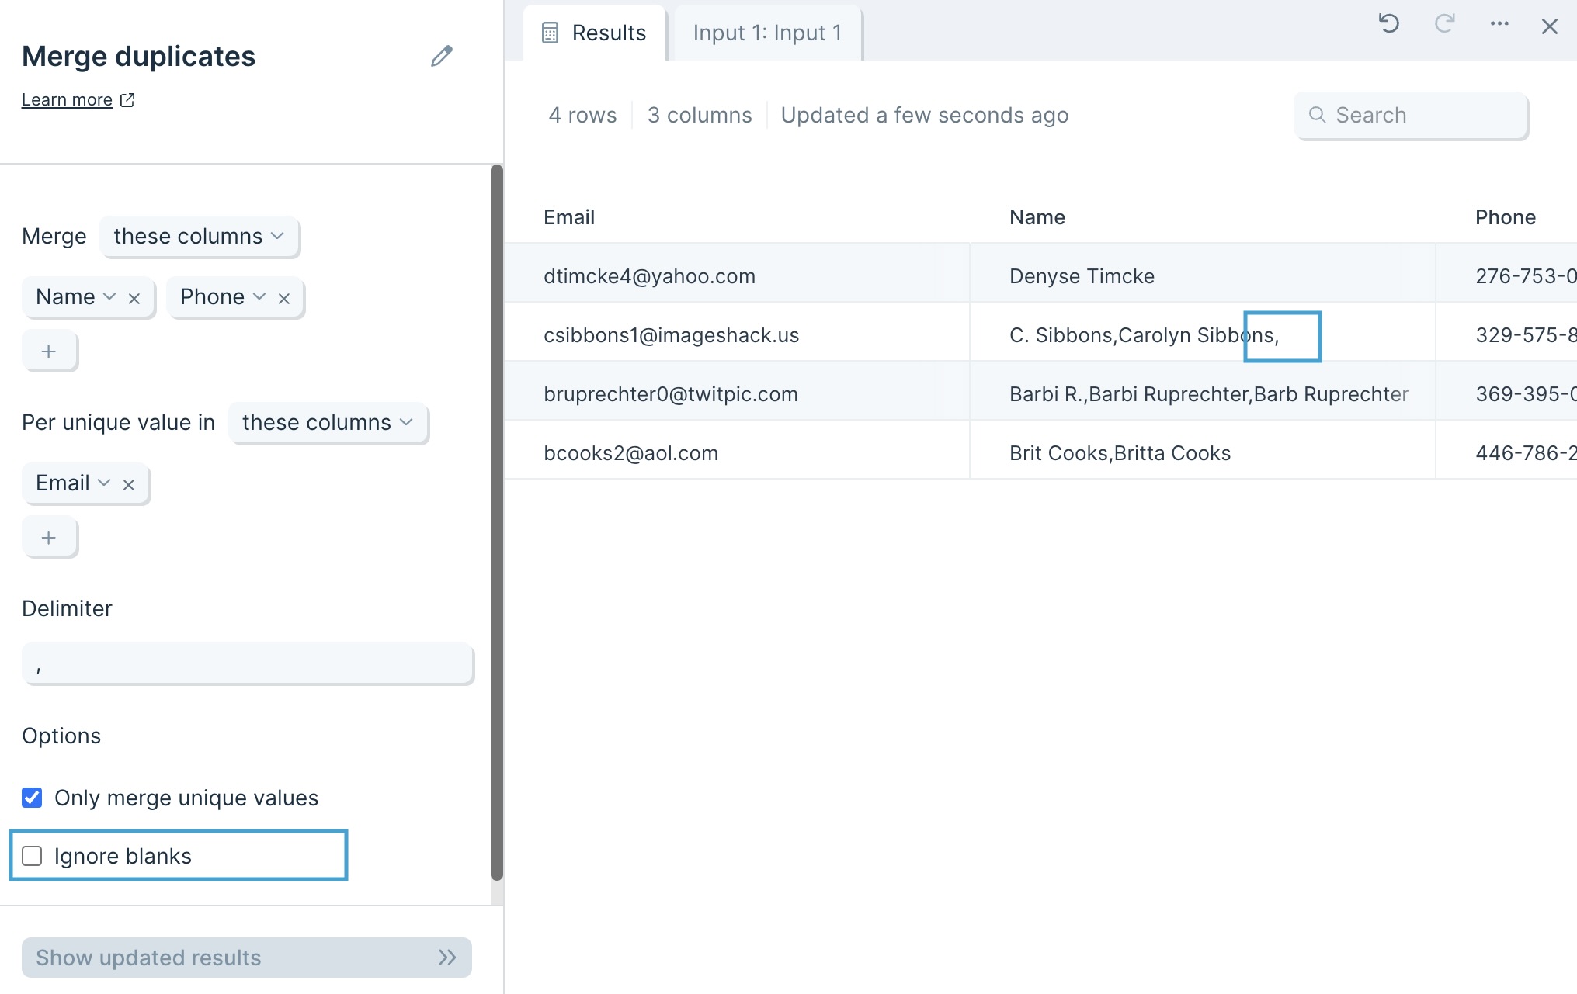Select the Brit Cooks,Britta Cooks cell

1203,450
